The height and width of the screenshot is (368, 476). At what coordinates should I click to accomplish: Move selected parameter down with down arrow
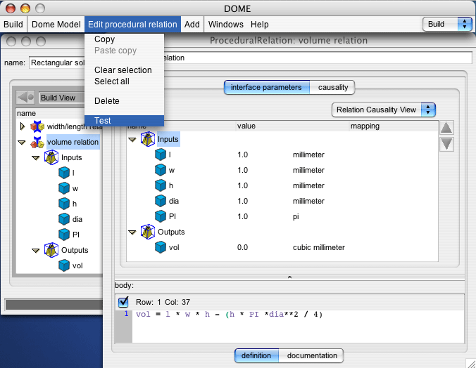click(x=446, y=144)
